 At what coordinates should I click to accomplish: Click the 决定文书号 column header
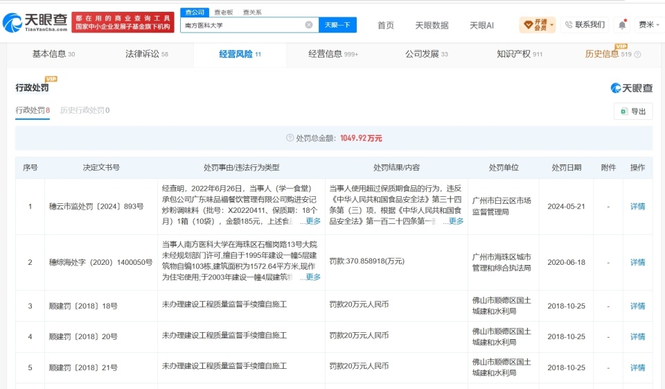click(101, 167)
